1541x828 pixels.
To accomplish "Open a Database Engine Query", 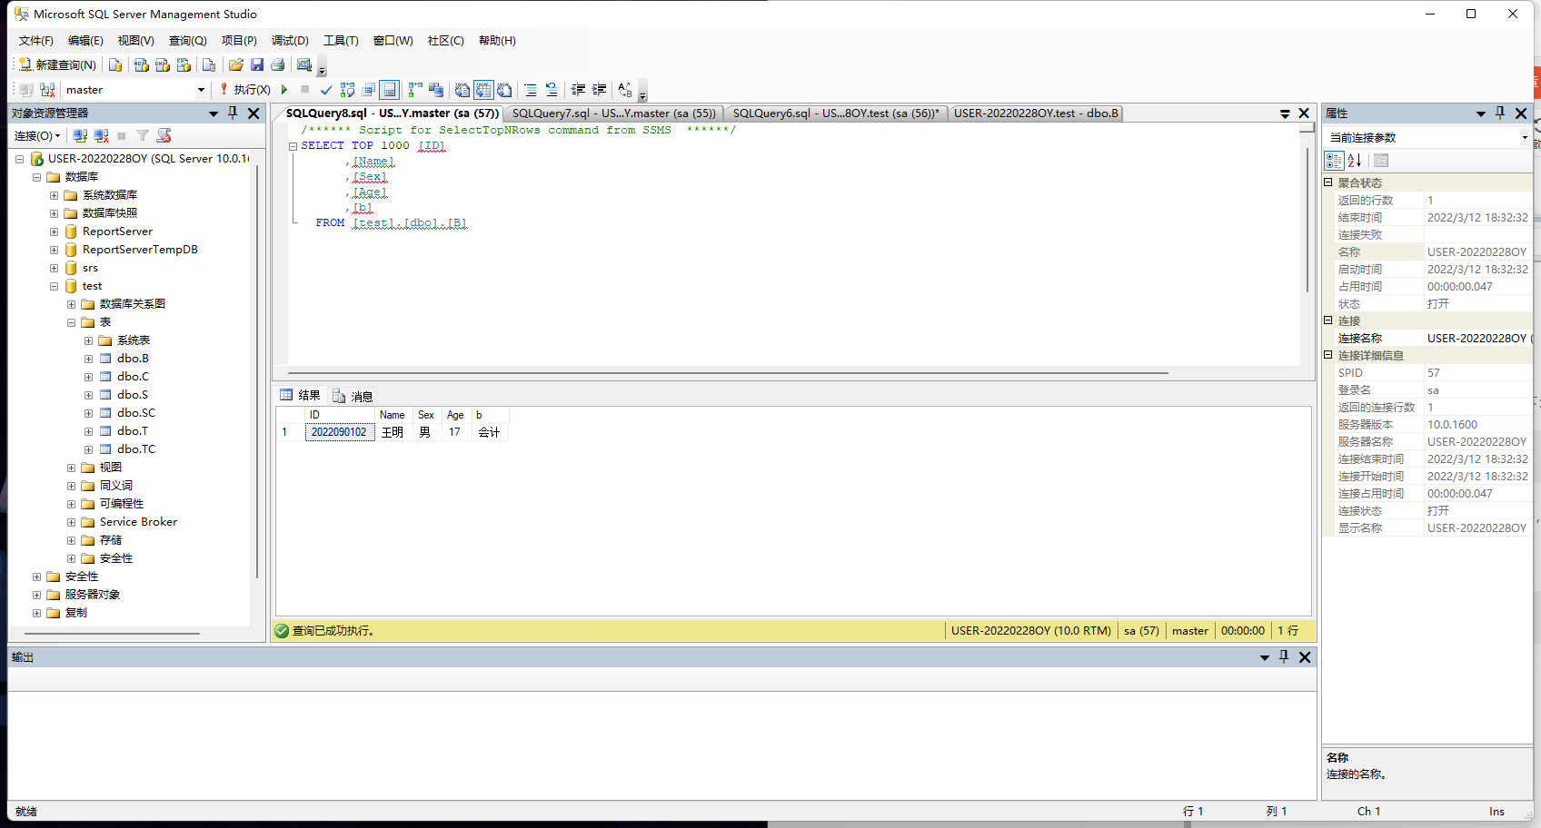I will (115, 64).
